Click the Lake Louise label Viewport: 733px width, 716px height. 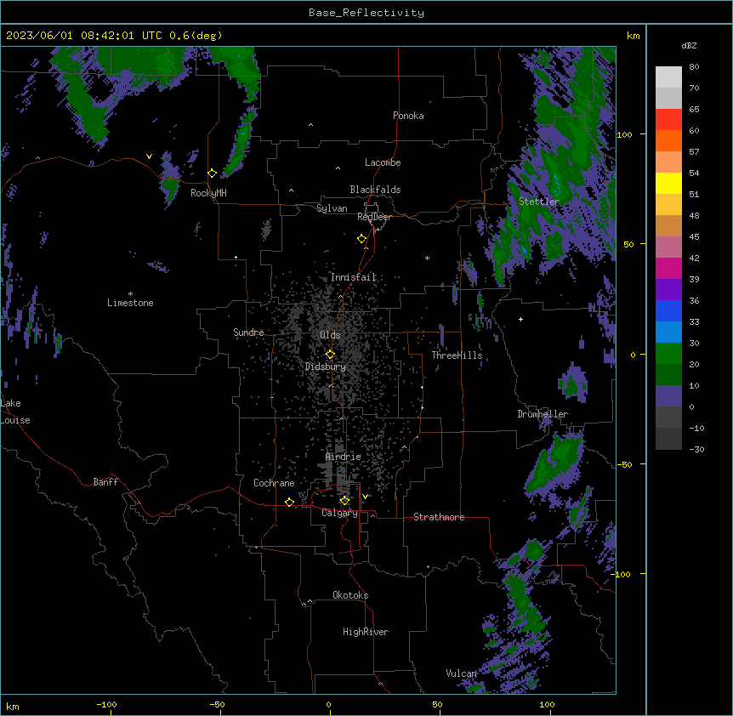point(15,412)
